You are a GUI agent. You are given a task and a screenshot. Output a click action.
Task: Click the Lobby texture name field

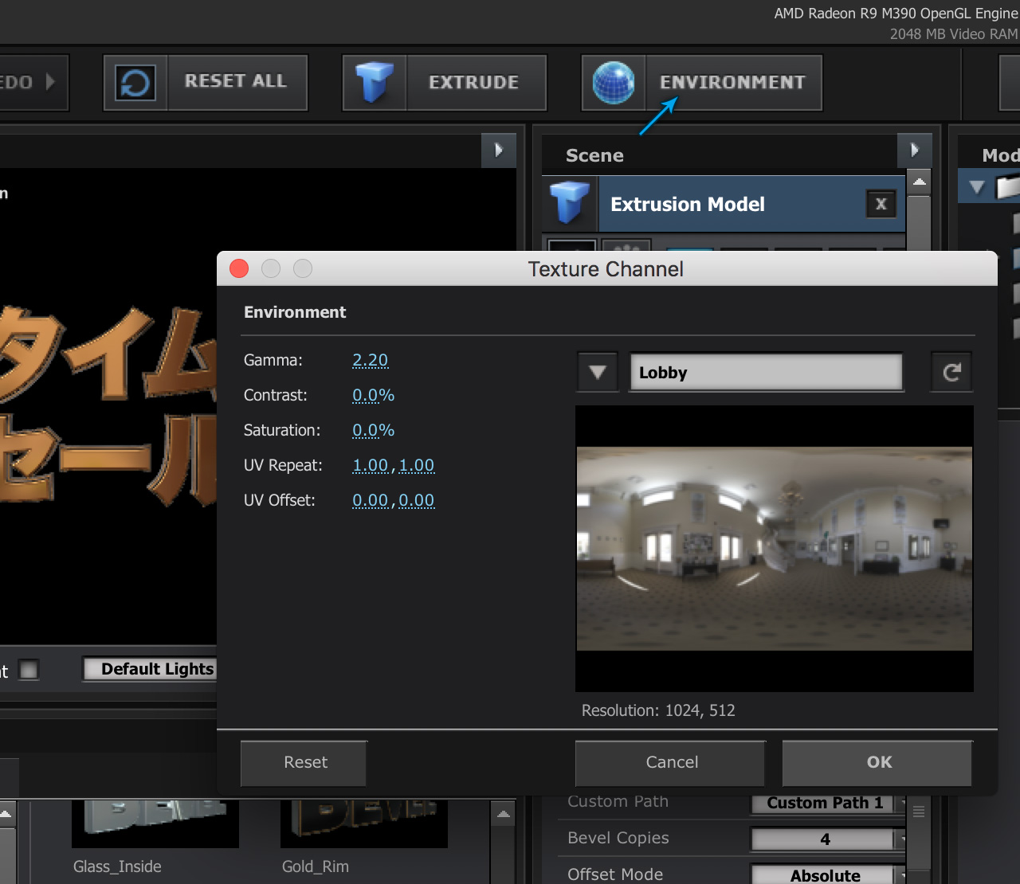766,372
